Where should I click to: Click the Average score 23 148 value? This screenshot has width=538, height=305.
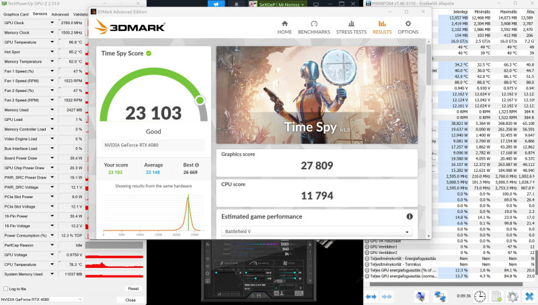click(153, 173)
